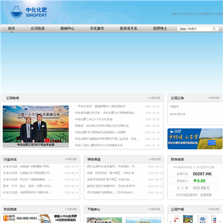The image size is (223, 223).
Task: Open the 投资者关系 menu item
Action: [128, 28]
